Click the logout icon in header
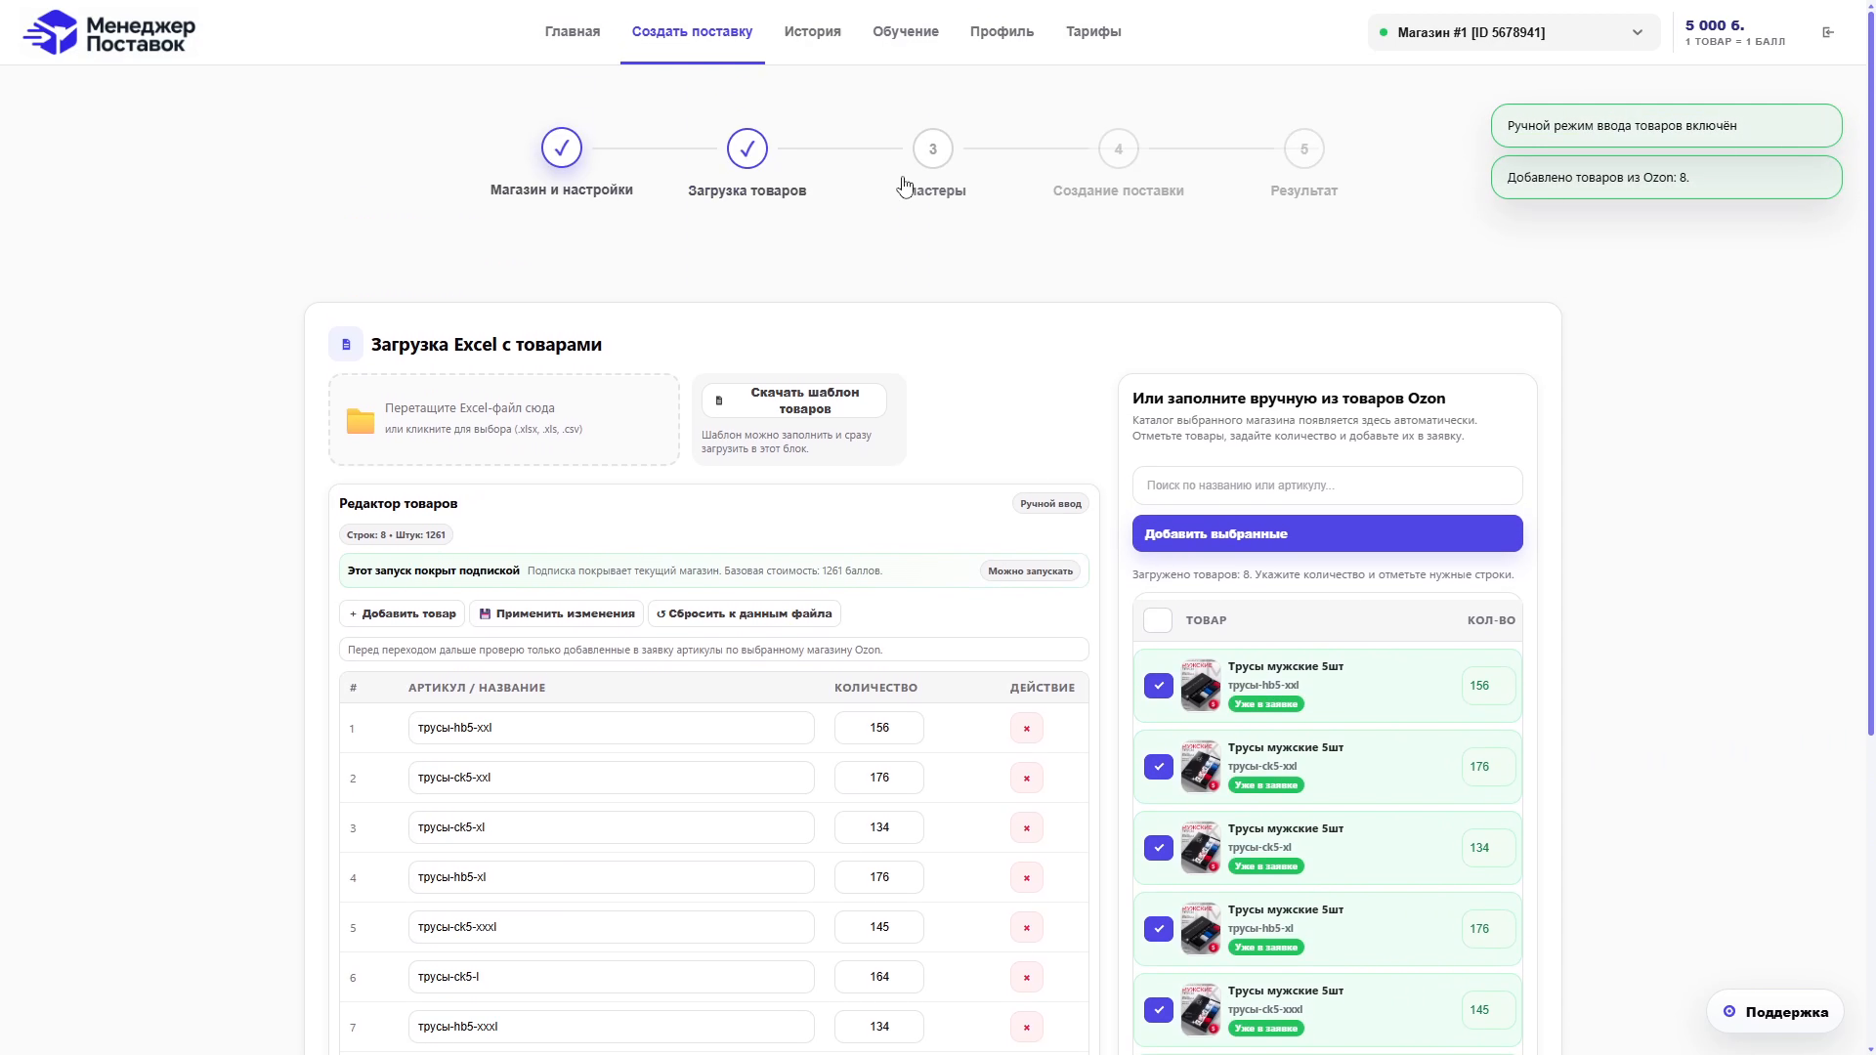 pos(1828,32)
